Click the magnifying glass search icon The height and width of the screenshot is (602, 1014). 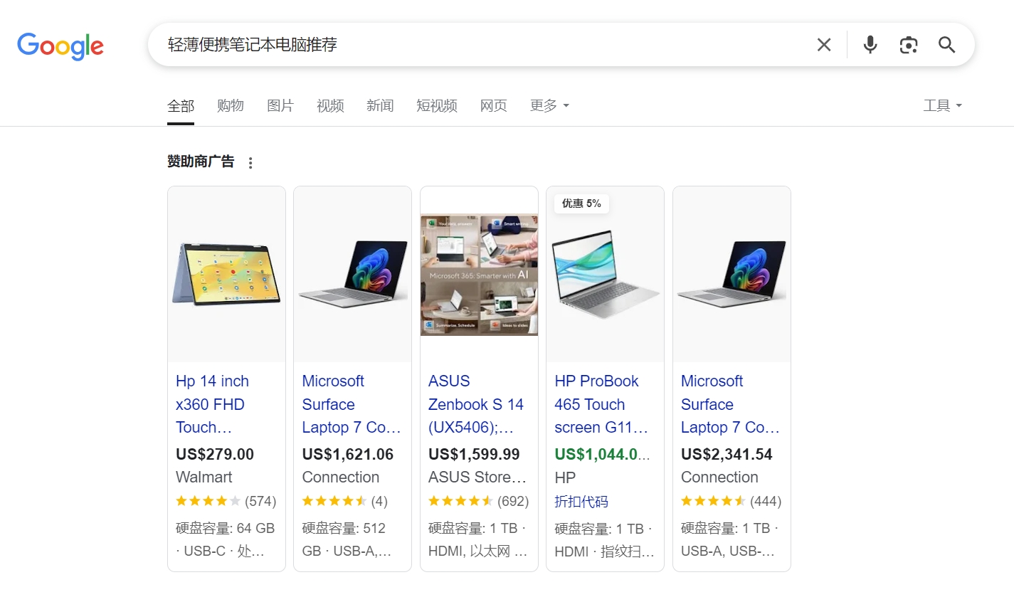[x=946, y=45]
